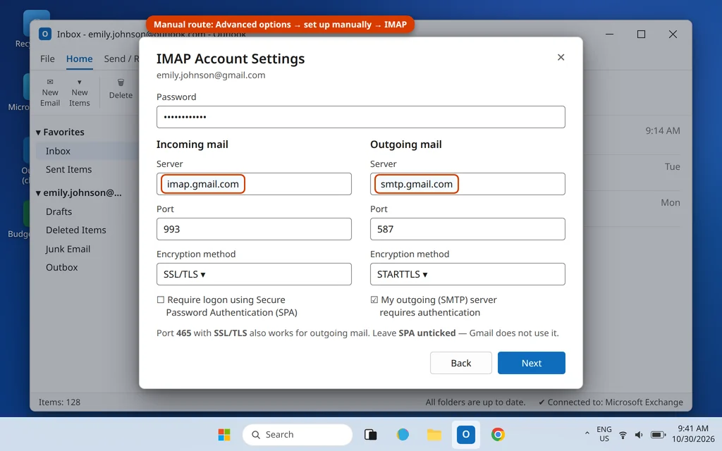
Task: Switch to the Home ribbon tab
Action: 79,59
